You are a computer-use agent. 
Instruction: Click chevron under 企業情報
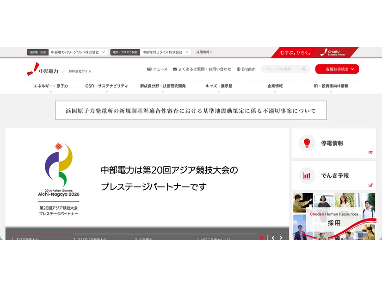275,92
